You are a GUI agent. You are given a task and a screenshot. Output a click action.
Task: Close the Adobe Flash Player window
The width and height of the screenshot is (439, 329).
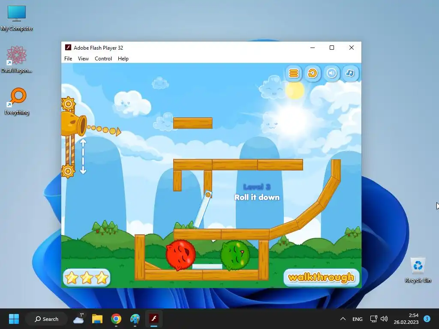point(352,48)
